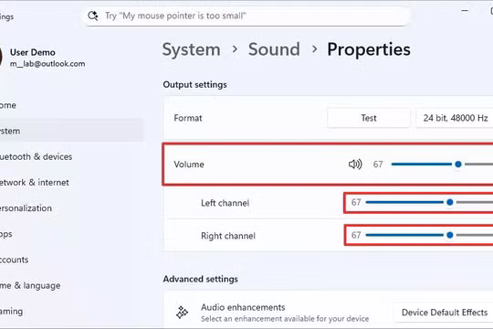
Task: Click the Audio enhancements sparkle icon
Action: pos(182,313)
